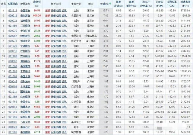The image size is (193, 135).
Task: Open stock code 601398 link
Action: [13, 71]
